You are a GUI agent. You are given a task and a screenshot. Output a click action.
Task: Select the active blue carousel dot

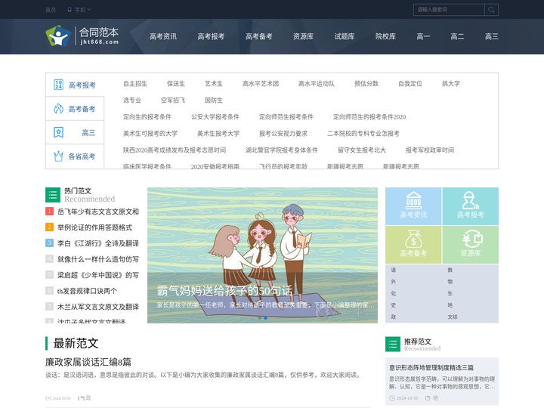(266, 318)
